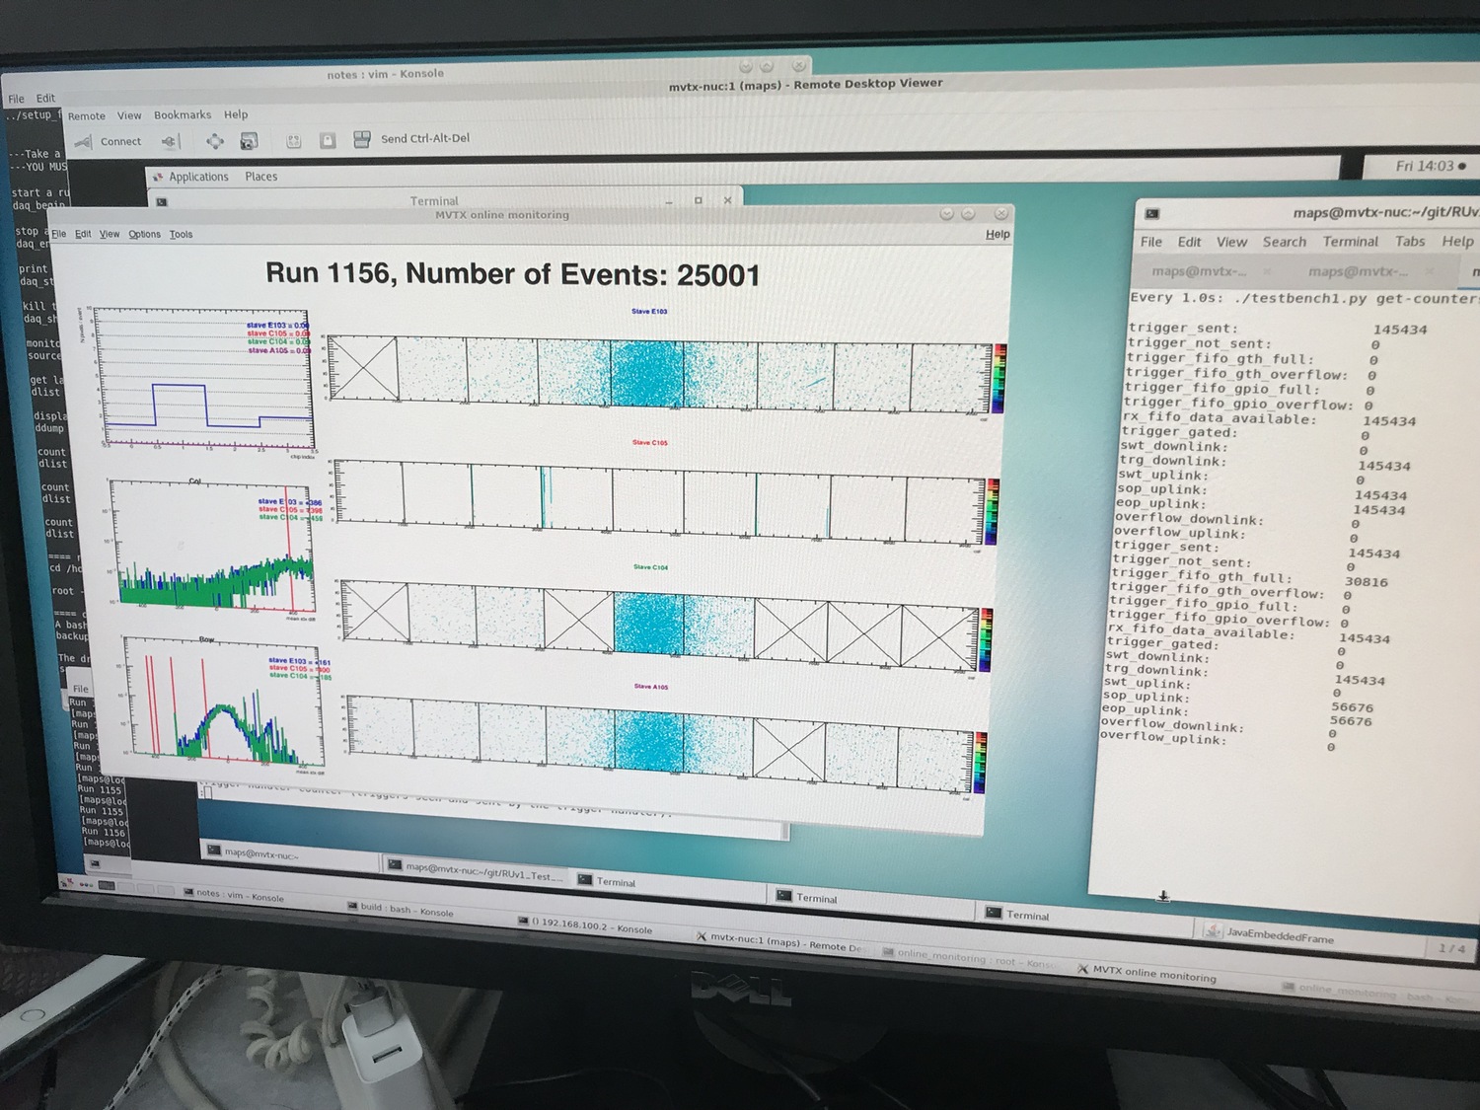Select build : bash - Konsole in host taskbar

pyautogui.click(x=401, y=909)
